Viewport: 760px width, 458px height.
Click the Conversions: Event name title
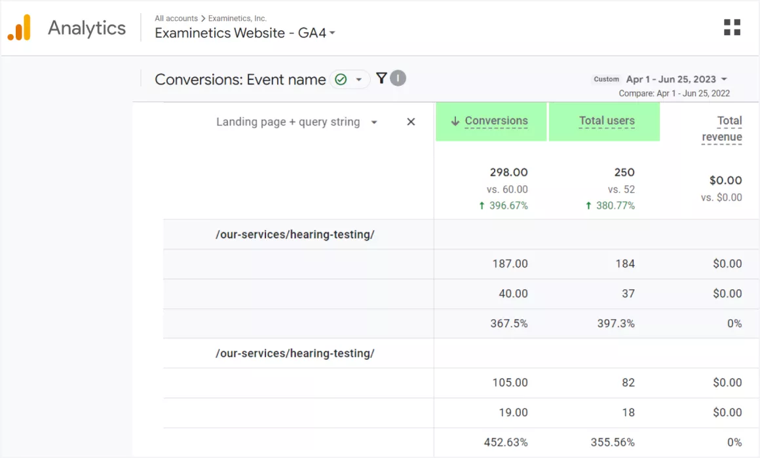tap(240, 80)
